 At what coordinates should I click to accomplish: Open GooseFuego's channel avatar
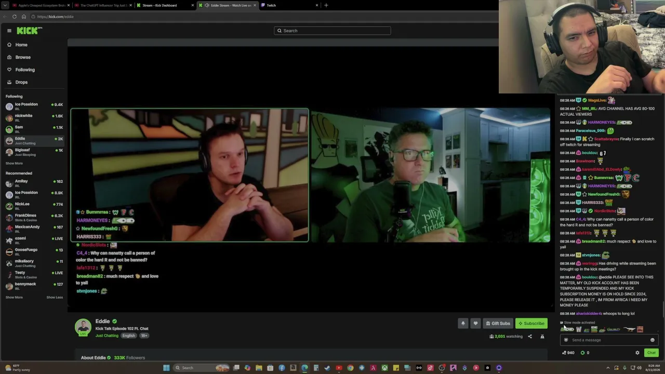click(9, 252)
